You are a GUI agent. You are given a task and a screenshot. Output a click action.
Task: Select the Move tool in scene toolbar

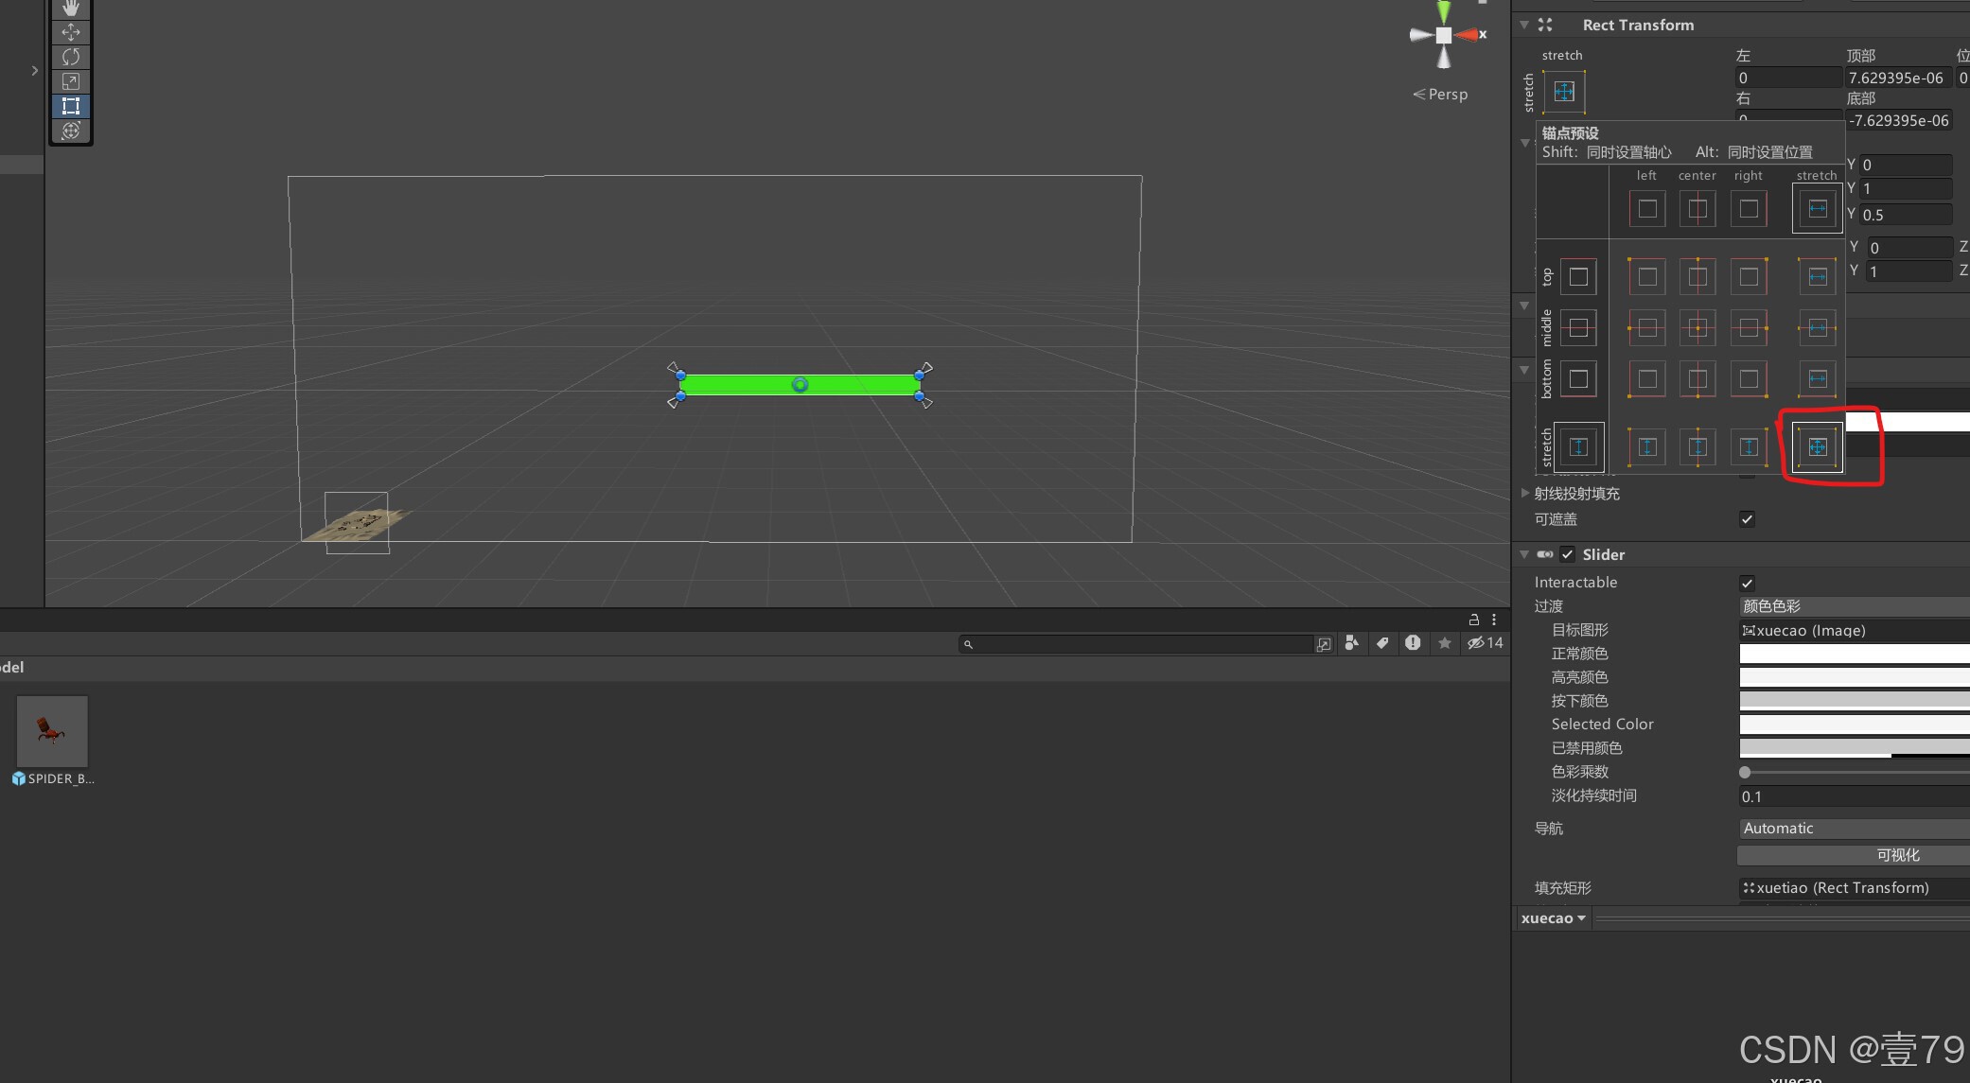tap(71, 32)
